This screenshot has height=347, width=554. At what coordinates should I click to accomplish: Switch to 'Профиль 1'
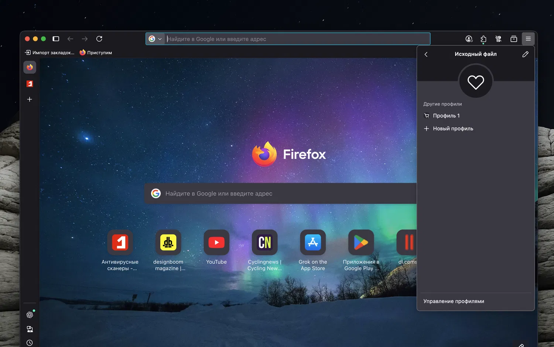pos(476,116)
